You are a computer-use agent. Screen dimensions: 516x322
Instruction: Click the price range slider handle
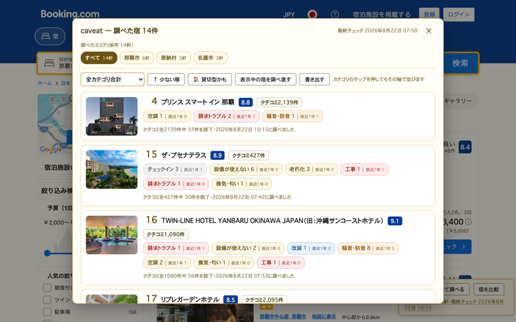pyautogui.click(x=48, y=253)
